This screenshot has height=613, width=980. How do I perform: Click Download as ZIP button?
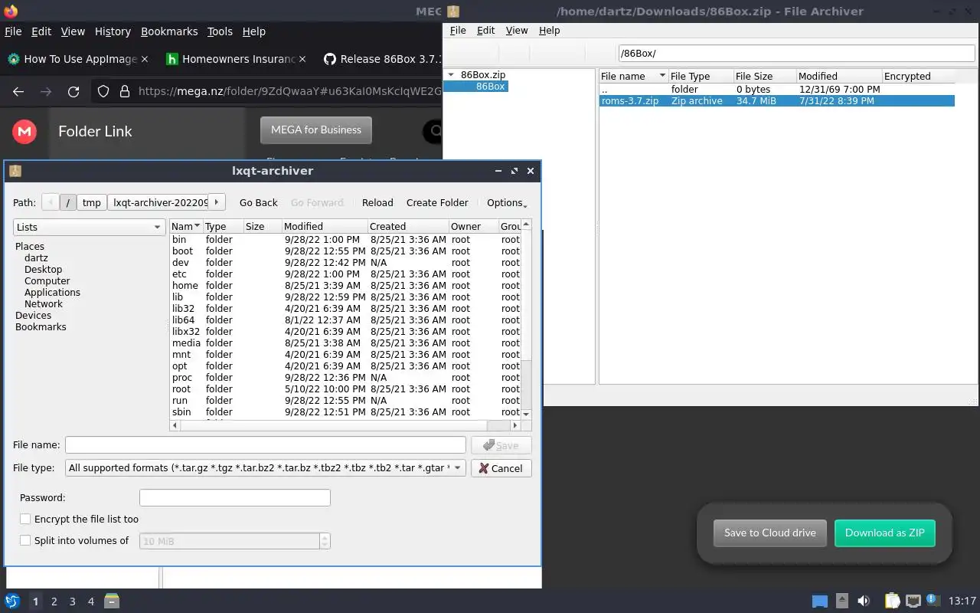point(884,533)
